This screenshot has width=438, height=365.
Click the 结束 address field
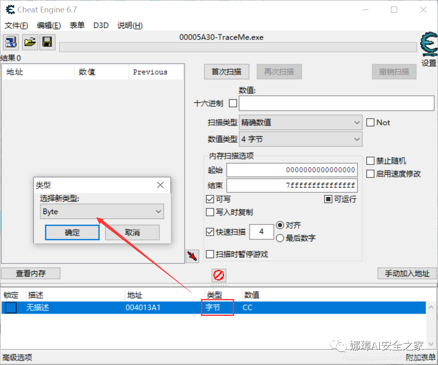[292, 185]
